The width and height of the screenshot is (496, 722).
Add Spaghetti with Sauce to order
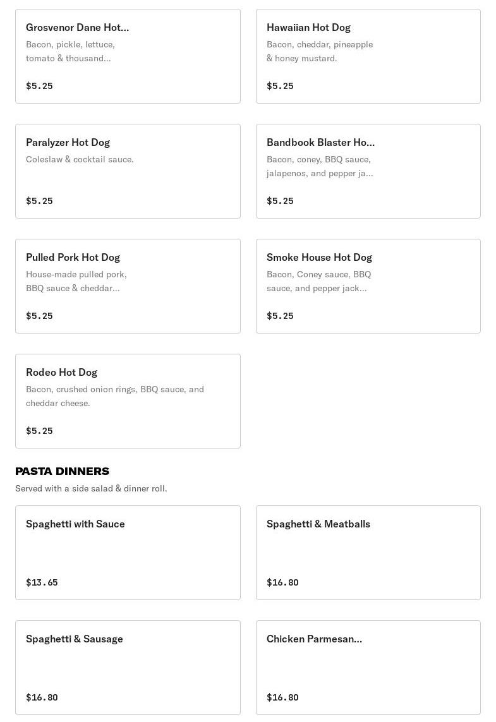click(128, 553)
